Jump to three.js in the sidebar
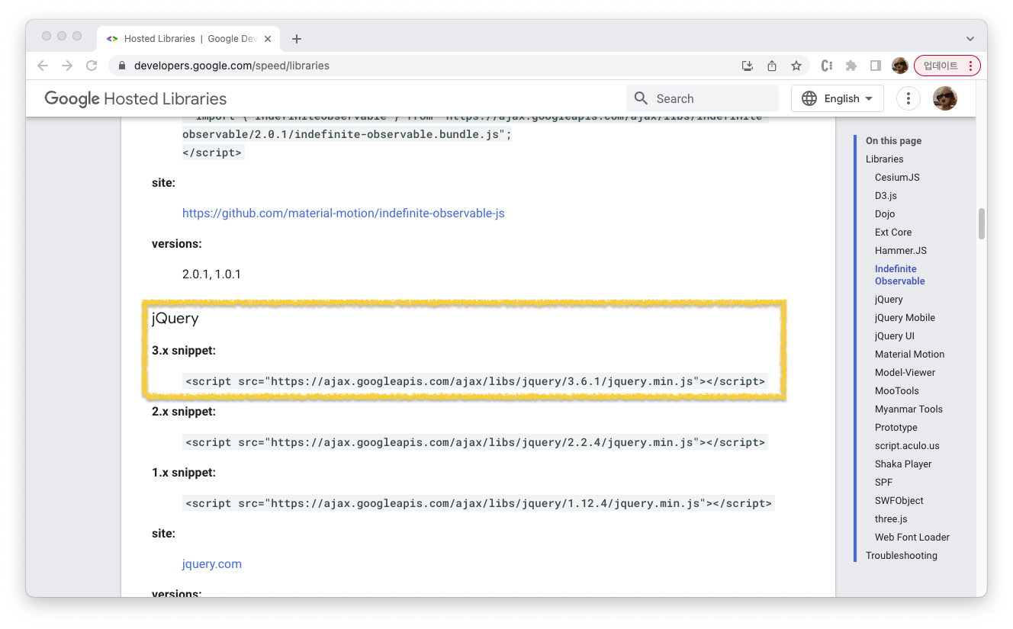This screenshot has height=629, width=1013. pyautogui.click(x=891, y=519)
